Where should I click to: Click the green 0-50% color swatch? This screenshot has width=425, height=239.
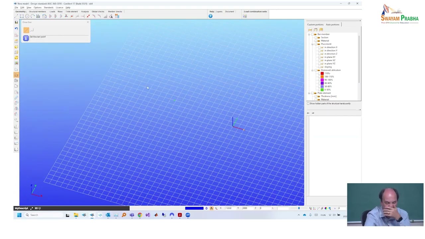[x=322, y=90]
